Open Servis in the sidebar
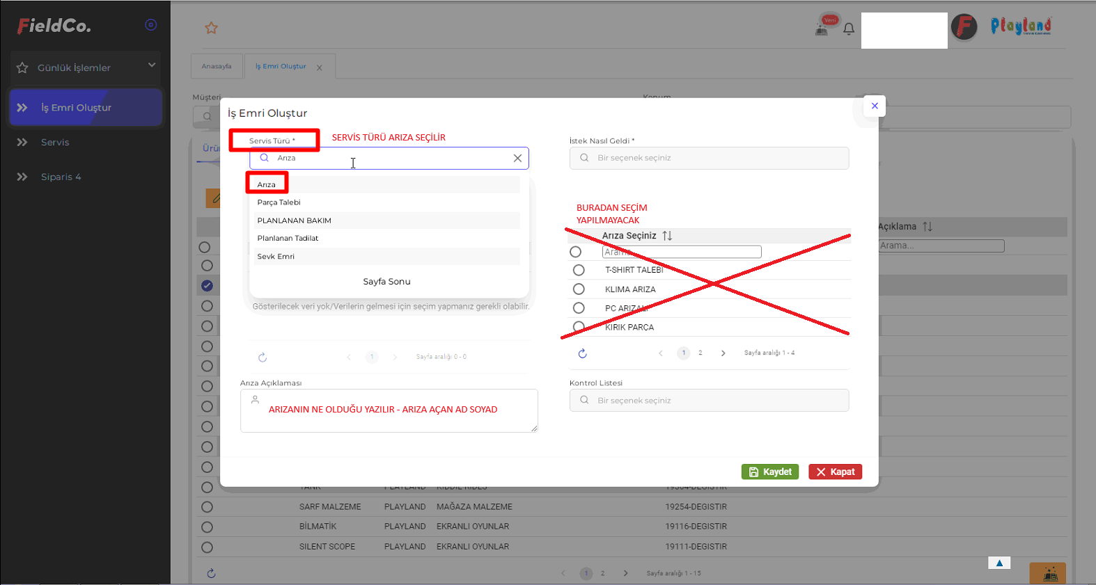 tap(55, 143)
